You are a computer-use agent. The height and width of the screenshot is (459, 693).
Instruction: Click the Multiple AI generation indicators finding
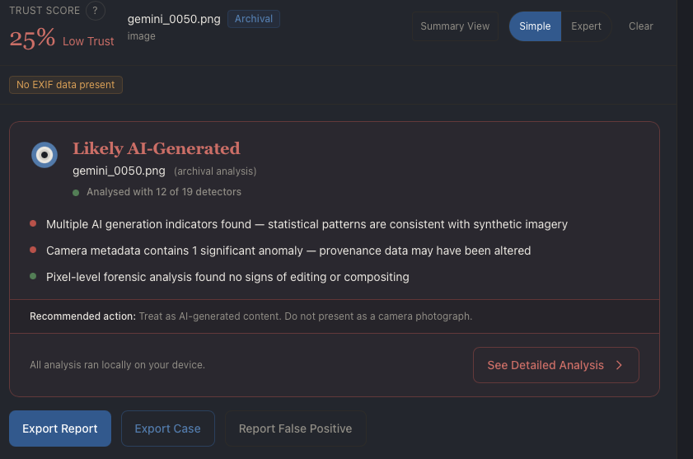click(307, 224)
